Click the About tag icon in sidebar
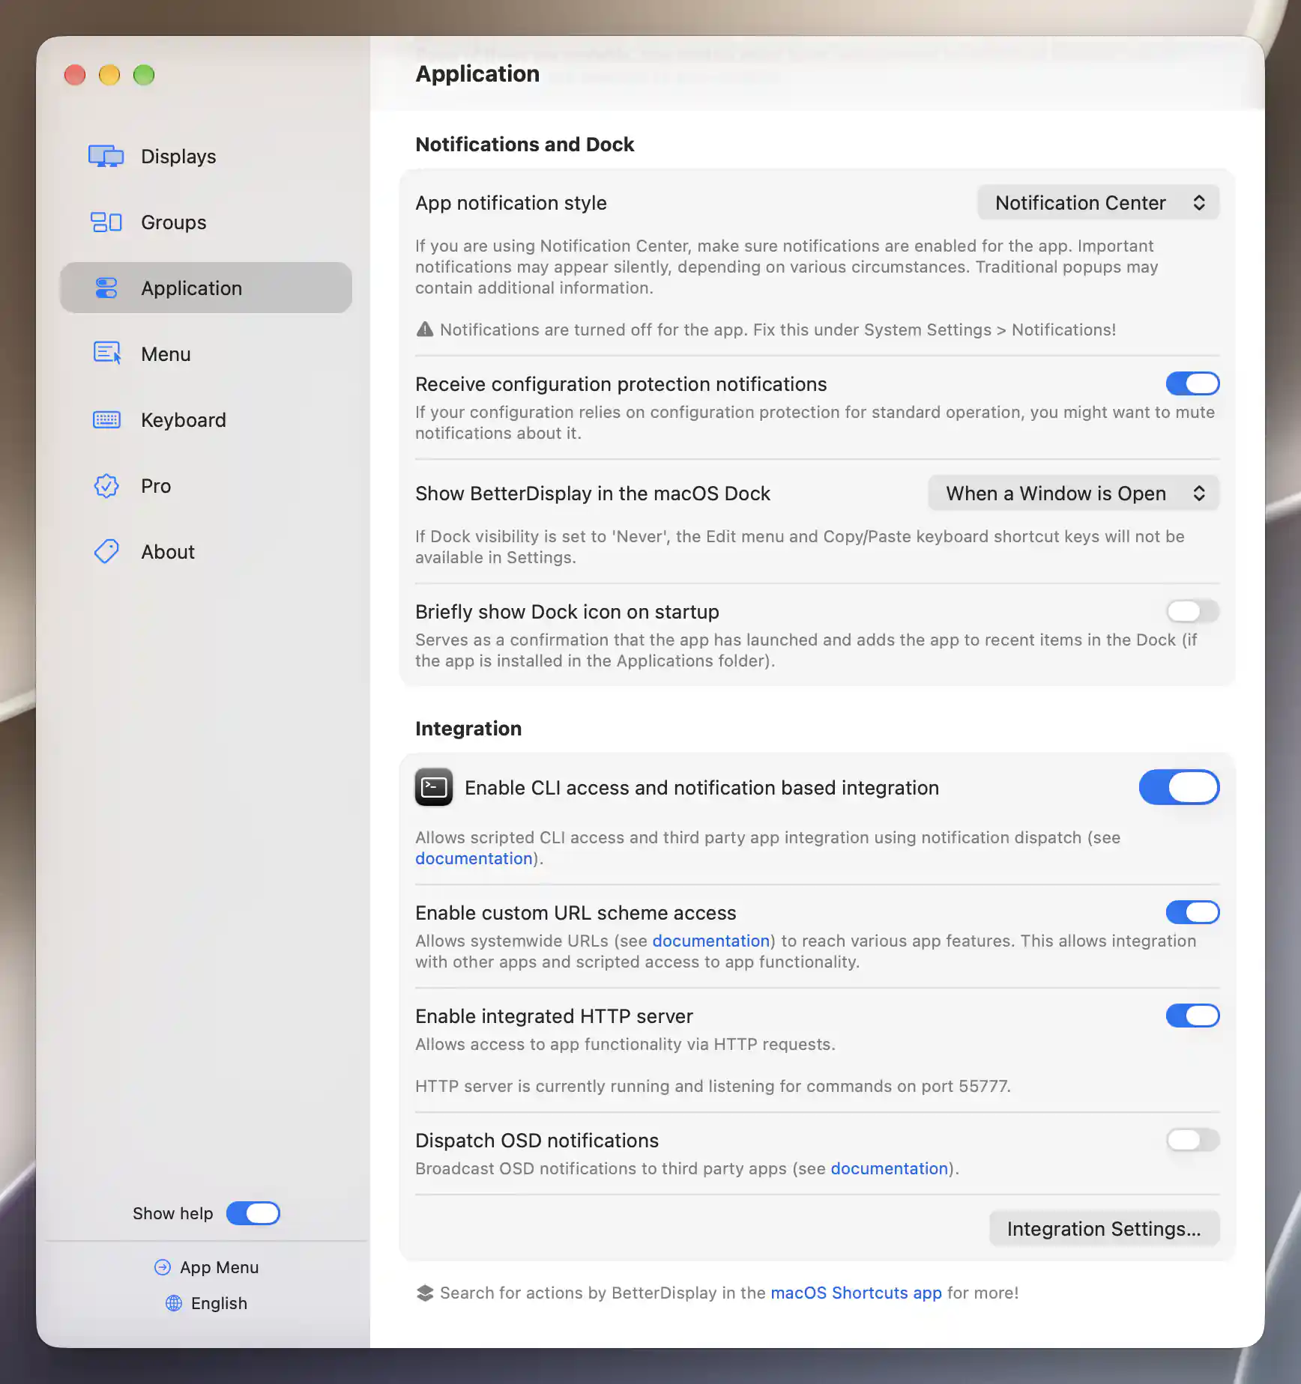This screenshot has height=1384, width=1301. pyautogui.click(x=106, y=552)
